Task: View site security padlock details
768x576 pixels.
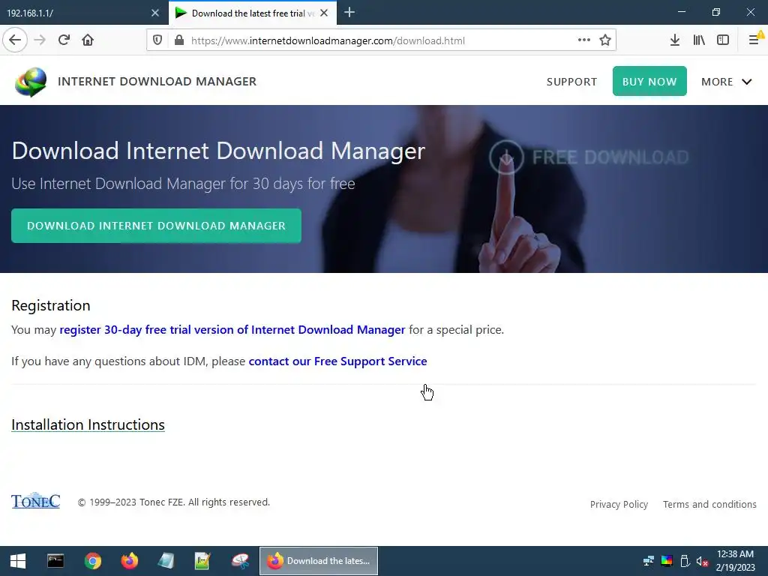Action: click(179, 40)
